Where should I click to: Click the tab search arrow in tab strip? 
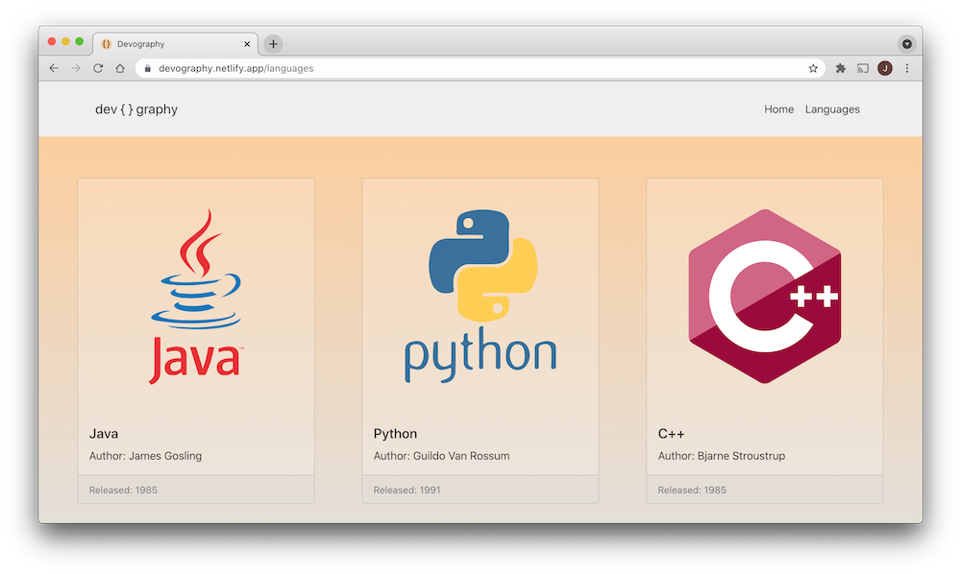(907, 44)
